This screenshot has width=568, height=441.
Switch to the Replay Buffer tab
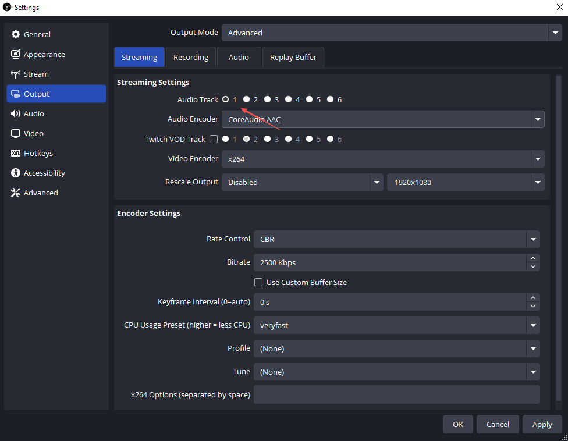293,57
